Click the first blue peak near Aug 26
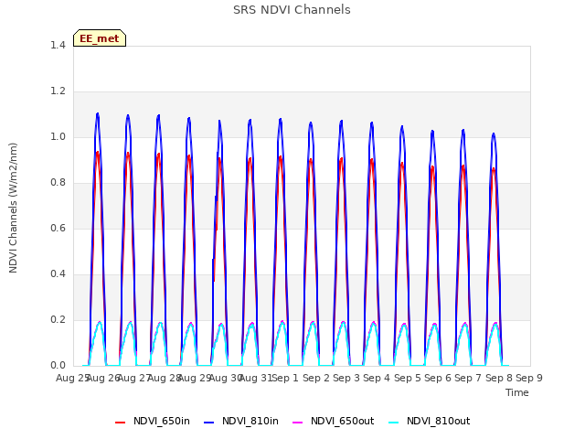This screenshot has height=439, width=585. (98, 113)
